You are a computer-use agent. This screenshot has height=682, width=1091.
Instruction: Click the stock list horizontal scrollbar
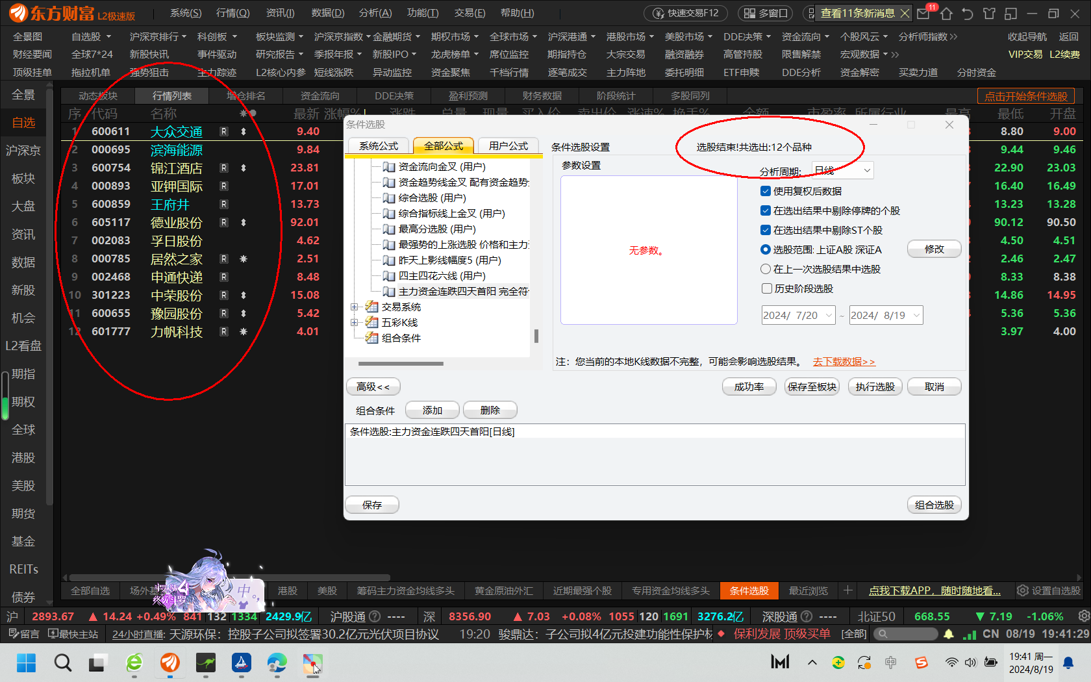[x=230, y=577]
